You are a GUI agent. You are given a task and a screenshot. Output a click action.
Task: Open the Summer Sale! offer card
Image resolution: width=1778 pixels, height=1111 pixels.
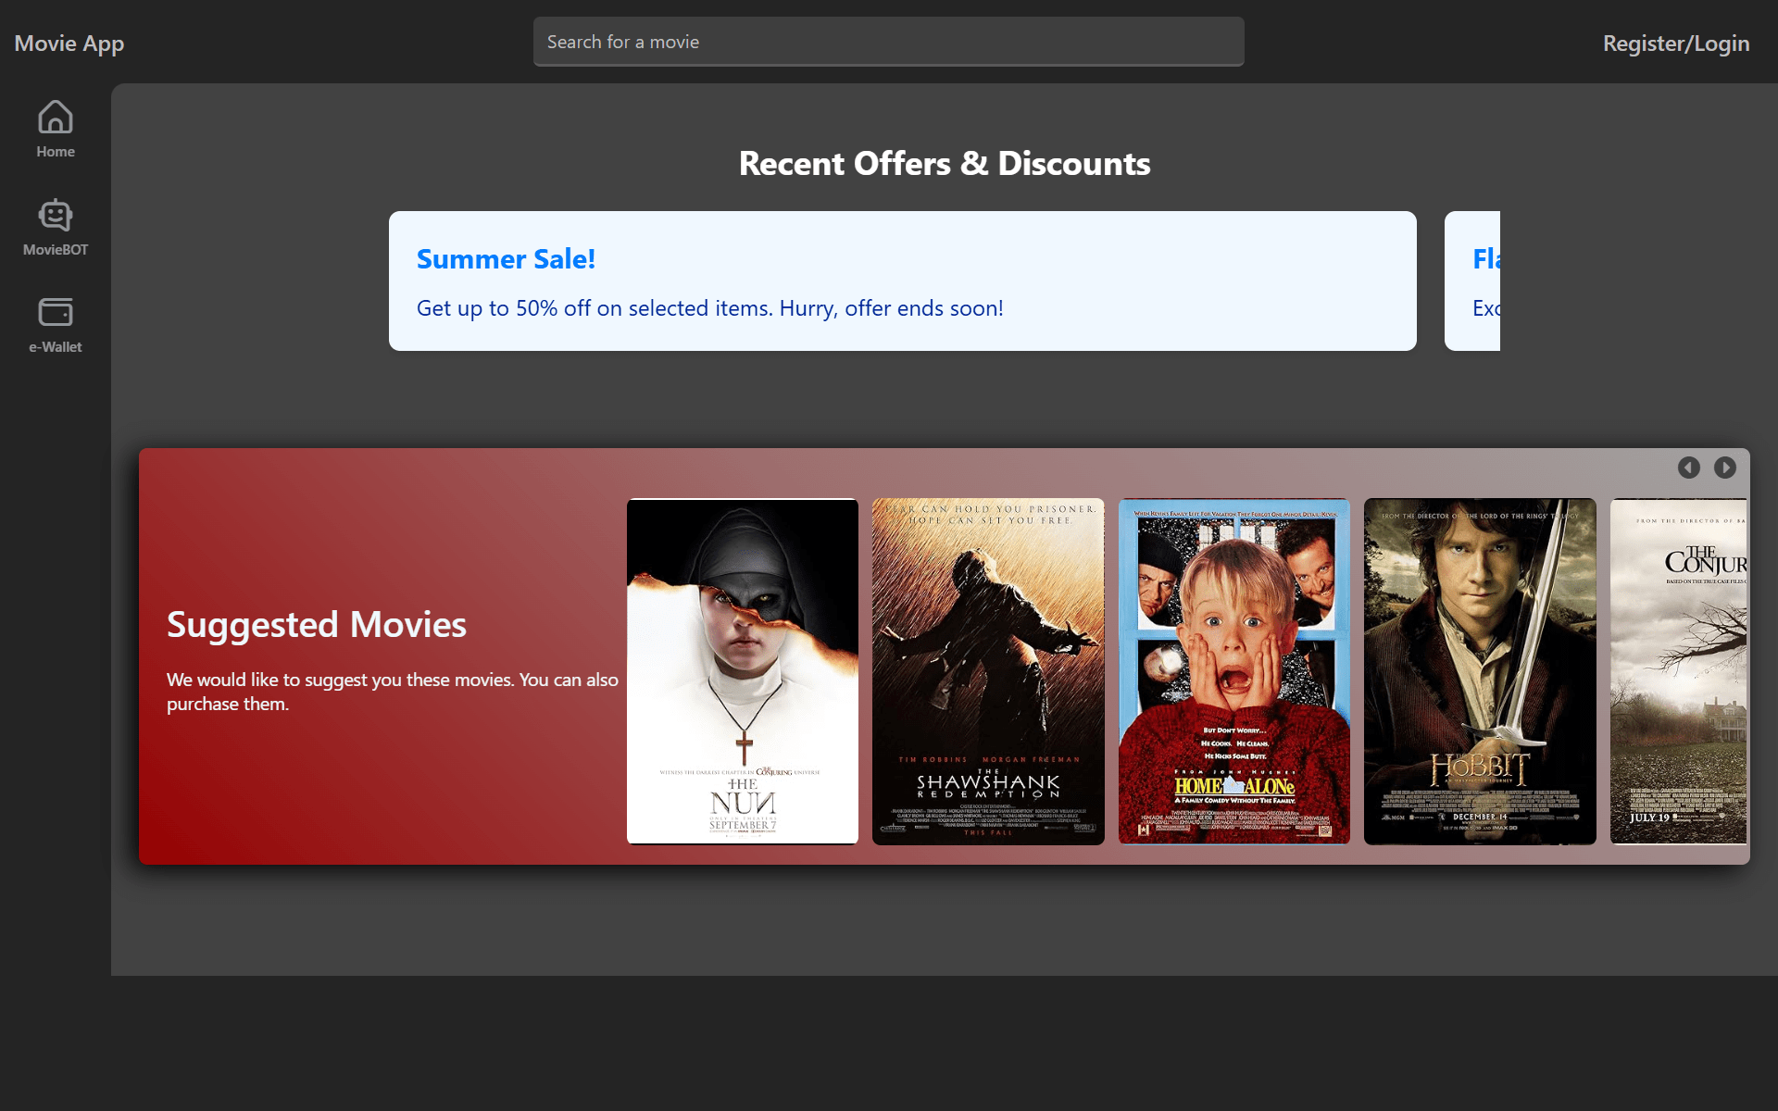click(902, 281)
